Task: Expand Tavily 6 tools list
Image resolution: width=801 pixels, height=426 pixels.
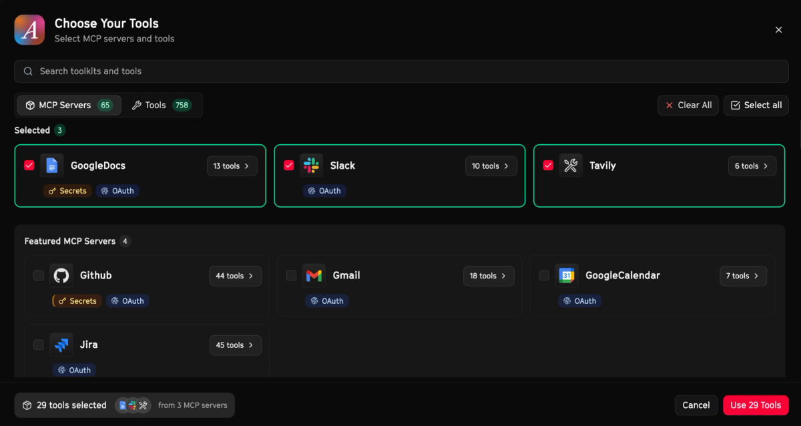Action: [752, 166]
